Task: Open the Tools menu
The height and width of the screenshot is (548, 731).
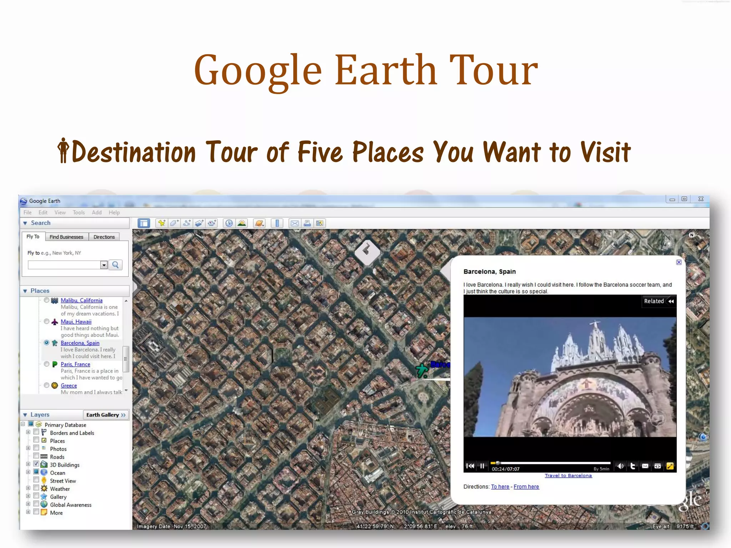Action: tap(79, 213)
